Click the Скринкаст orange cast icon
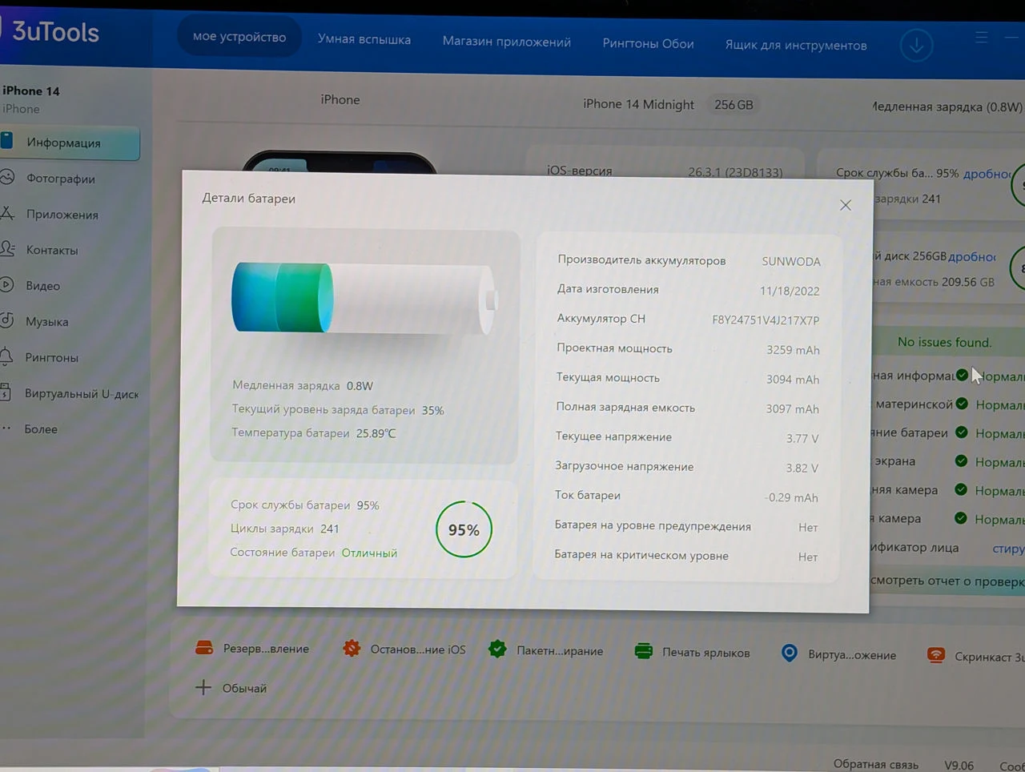The height and width of the screenshot is (772, 1025). click(x=935, y=655)
